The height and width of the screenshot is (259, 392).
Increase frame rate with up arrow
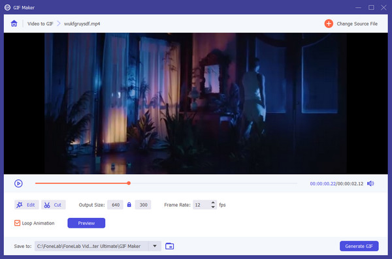tap(213, 202)
